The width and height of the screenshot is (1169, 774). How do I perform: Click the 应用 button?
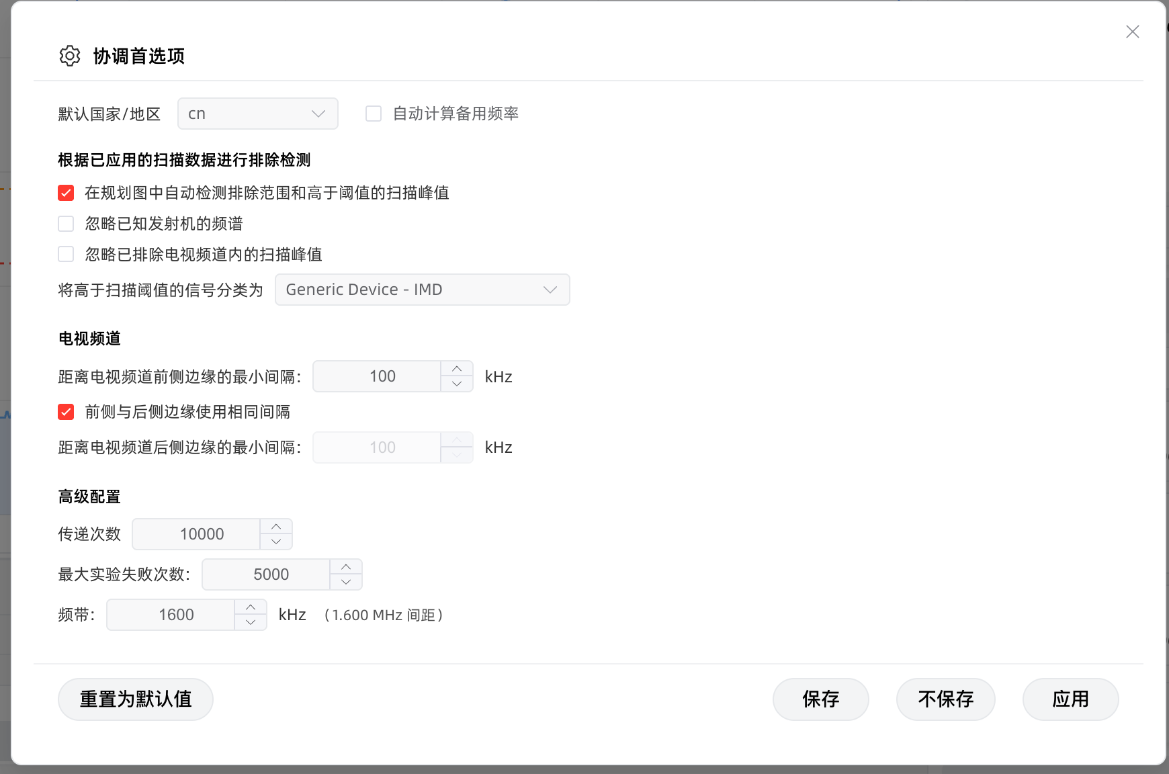pyautogui.click(x=1071, y=699)
